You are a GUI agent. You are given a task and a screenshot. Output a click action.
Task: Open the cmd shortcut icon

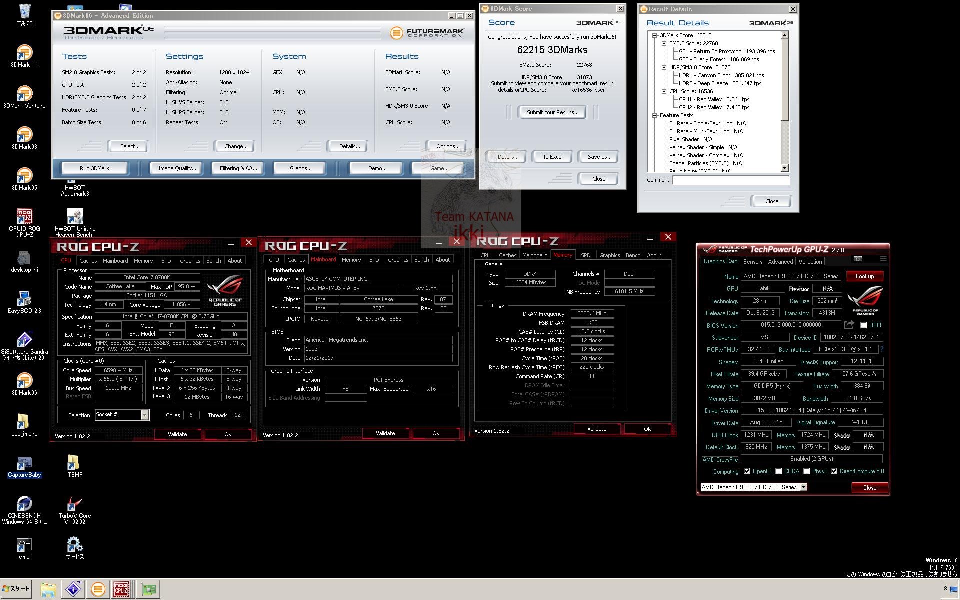point(24,548)
